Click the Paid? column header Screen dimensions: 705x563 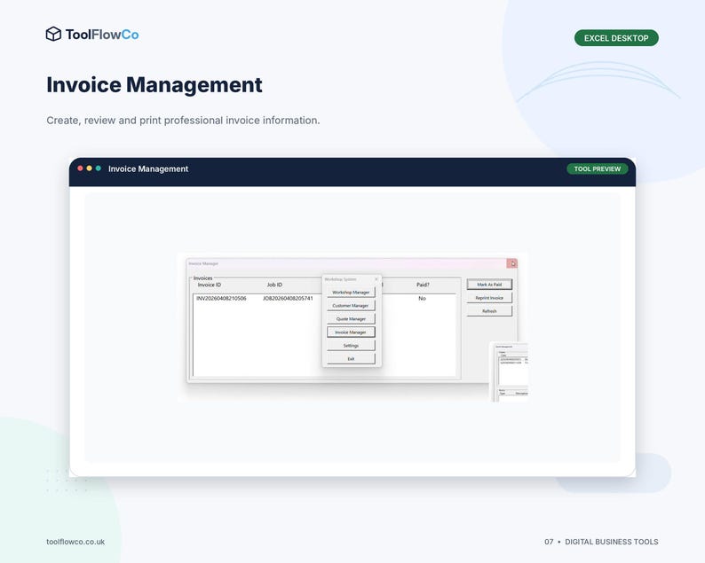pos(423,285)
